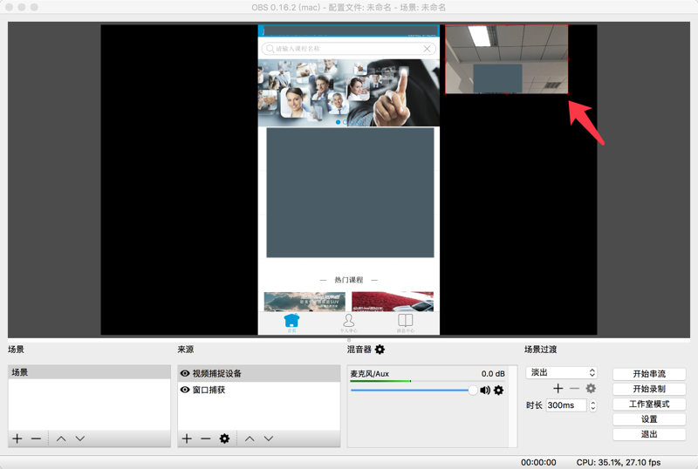Move source up in the list

click(250, 438)
